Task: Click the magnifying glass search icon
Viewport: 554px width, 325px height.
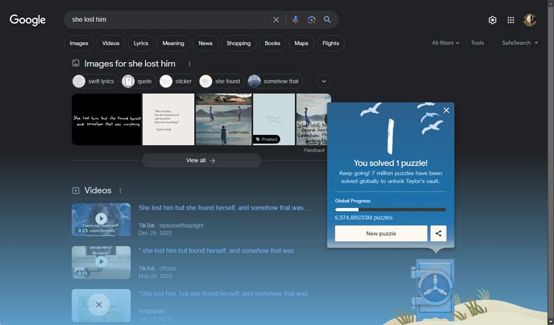Action: [327, 20]
